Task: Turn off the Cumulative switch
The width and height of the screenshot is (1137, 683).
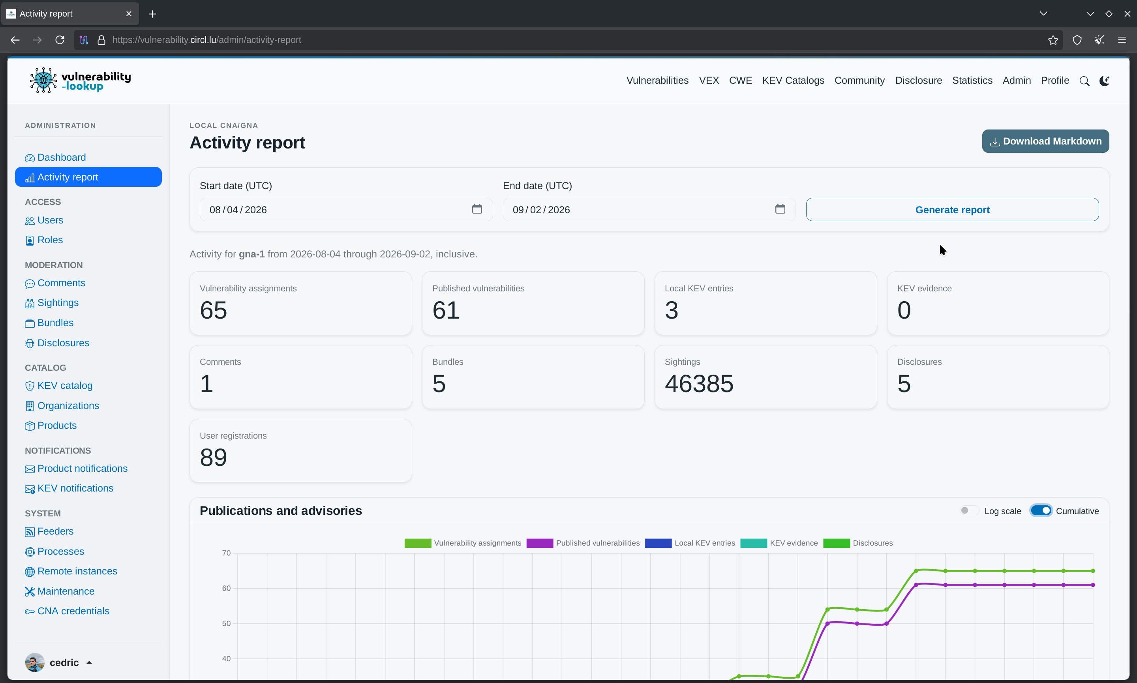Action: click(x=1041, y=510)
